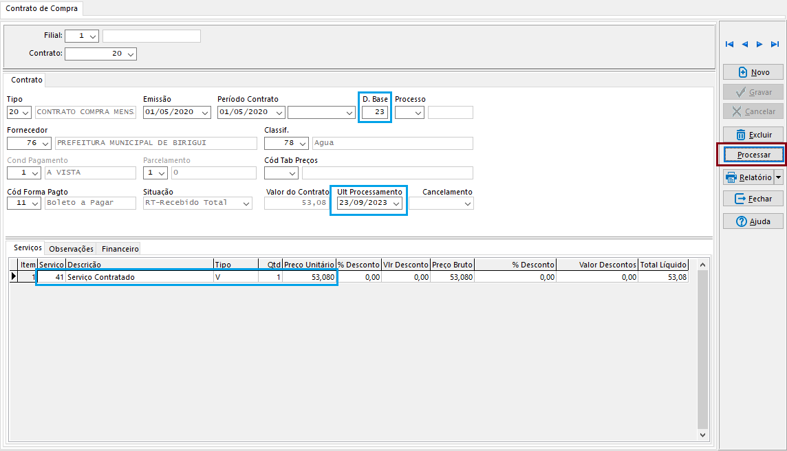787x451 pixels.
Task: Jump to the last record arrow
Action: point(775,45)
